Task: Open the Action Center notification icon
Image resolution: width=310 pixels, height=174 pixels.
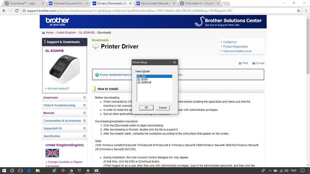Action: [303, 171]
